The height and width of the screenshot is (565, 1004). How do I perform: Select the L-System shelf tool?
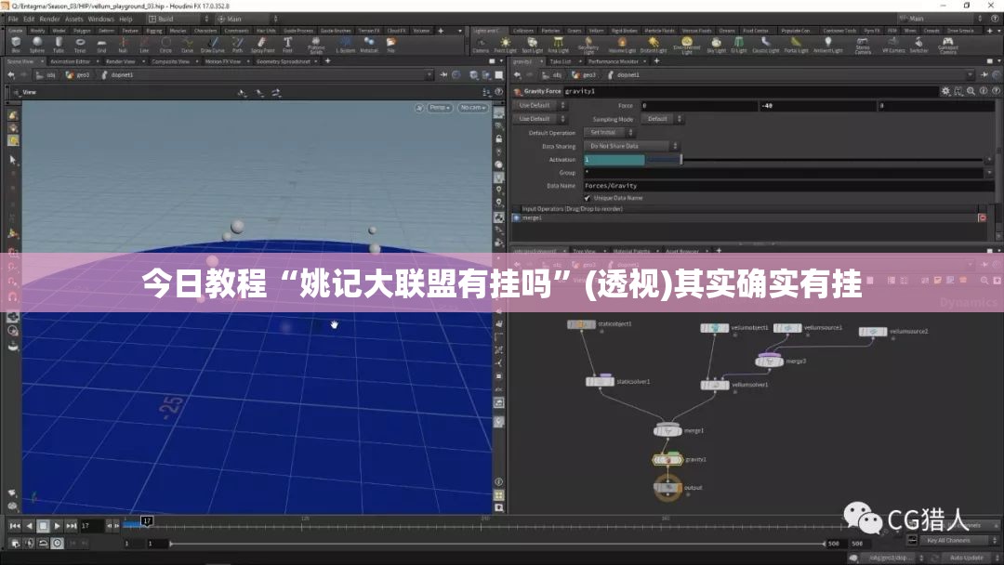point(346,45)
